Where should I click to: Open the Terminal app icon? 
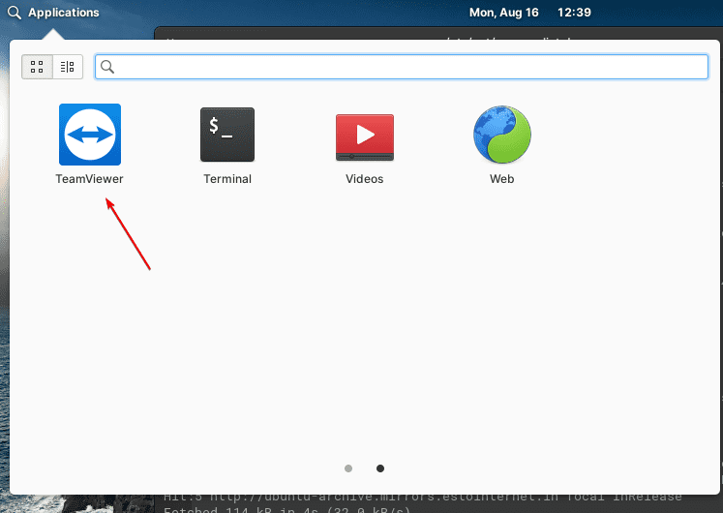(227, 135)
